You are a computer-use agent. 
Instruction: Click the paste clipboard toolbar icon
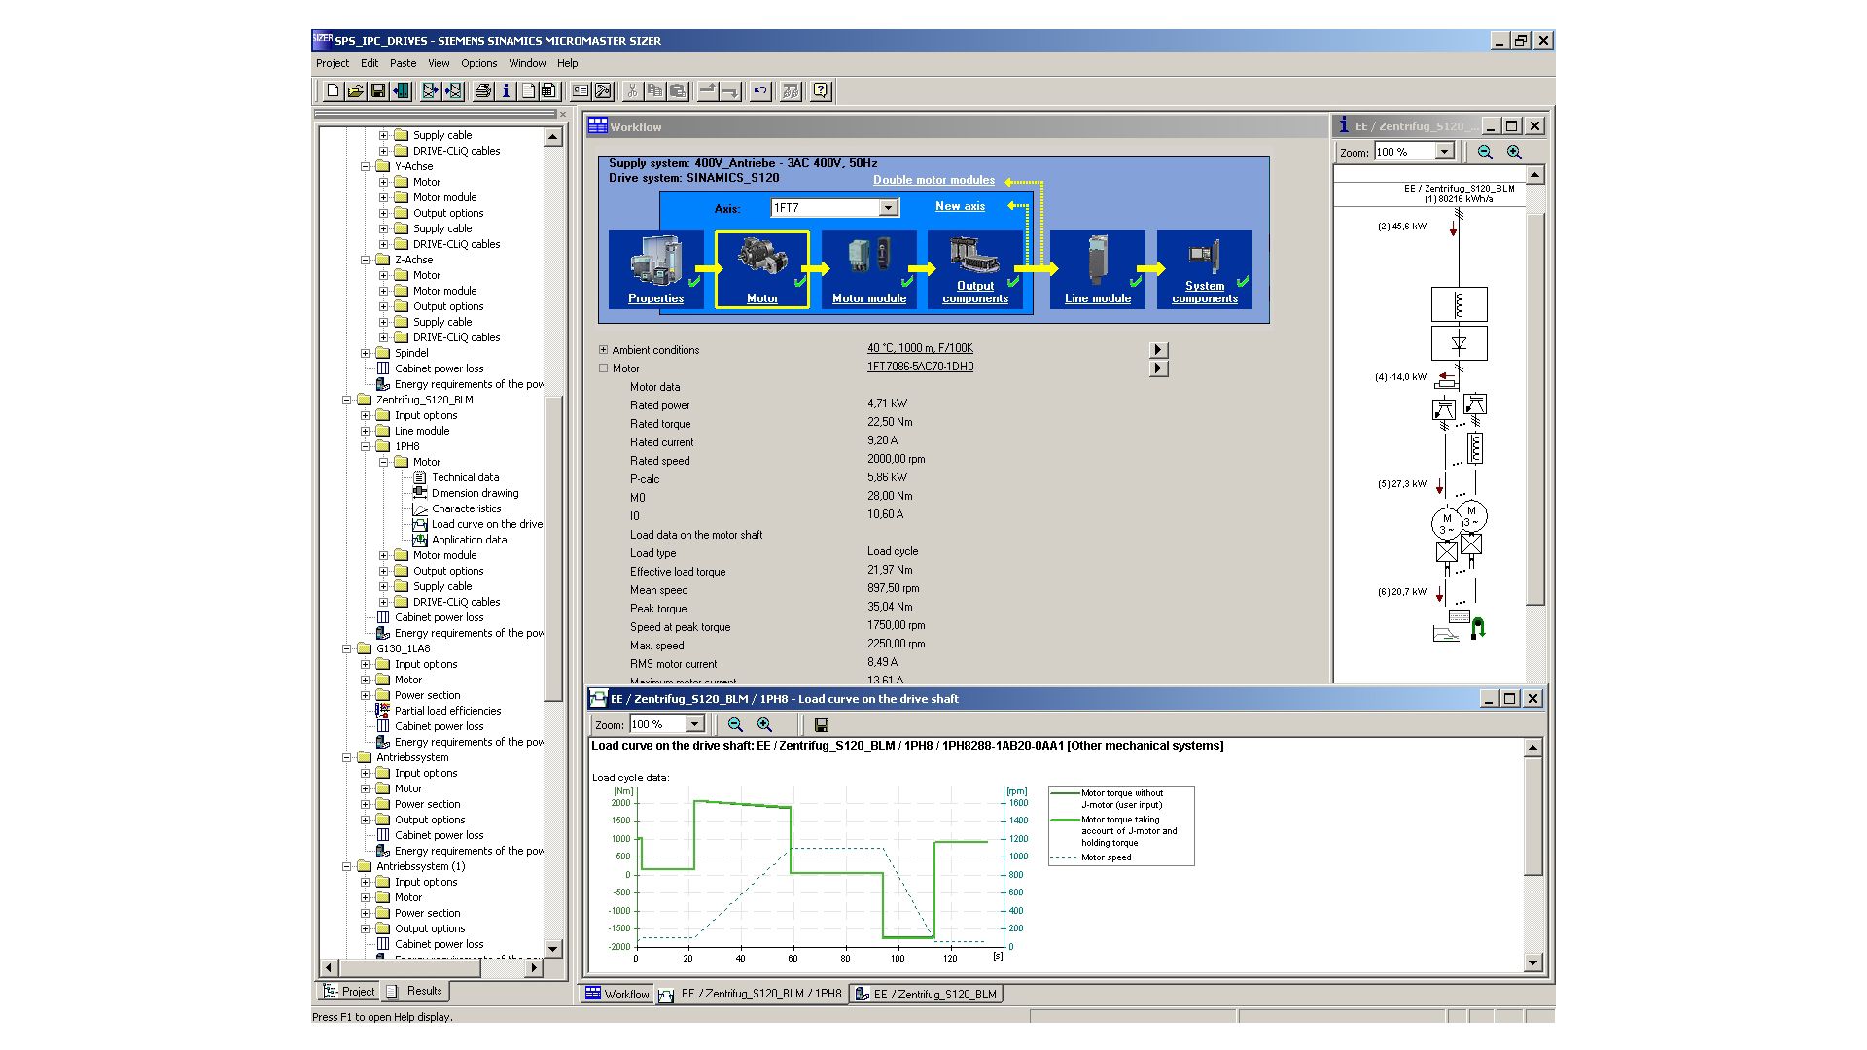678,91
